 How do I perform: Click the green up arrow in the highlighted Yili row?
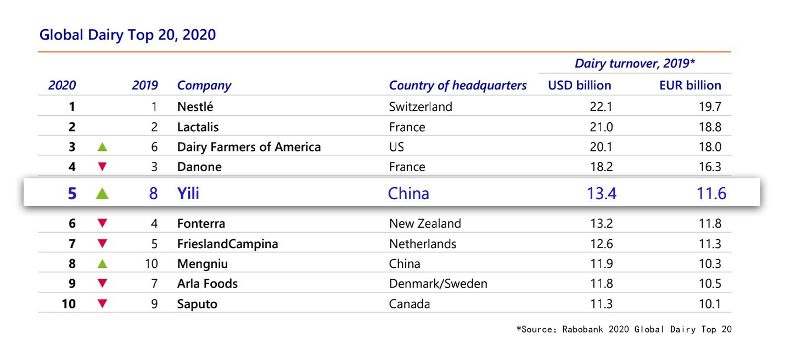tap(102, 193)
